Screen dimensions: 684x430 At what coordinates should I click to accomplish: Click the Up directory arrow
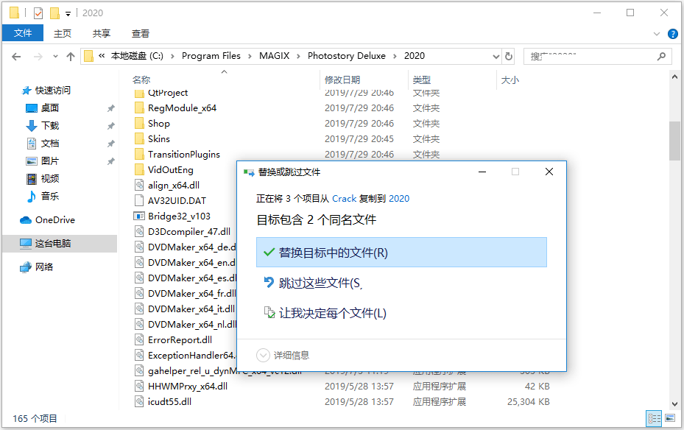point(71,56)
